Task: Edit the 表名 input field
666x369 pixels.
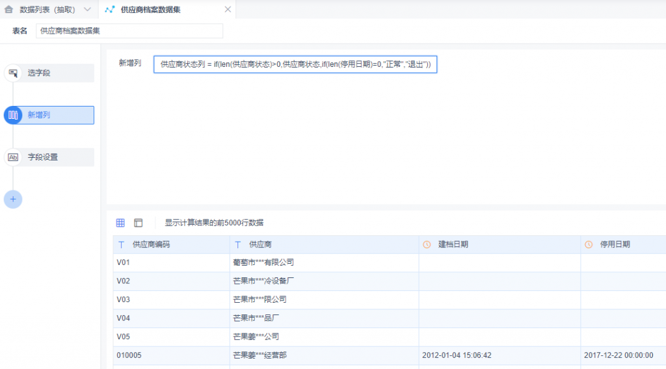Action: tap(129, 31)
